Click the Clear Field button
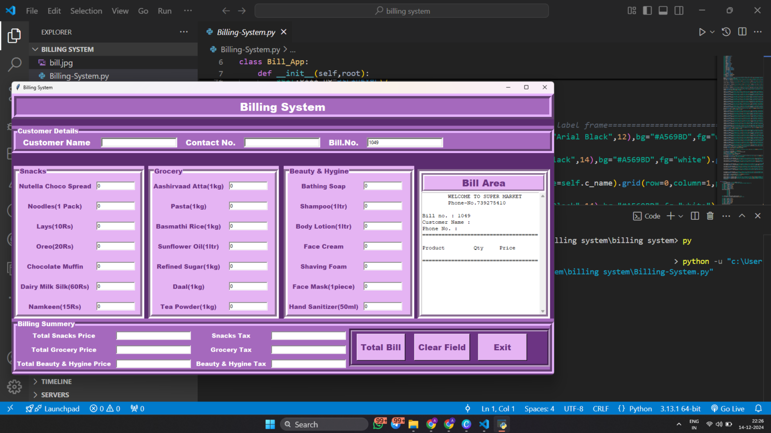The width and height of the screenshot is (771, 433). pyautogui.click(x=441, y=347)
